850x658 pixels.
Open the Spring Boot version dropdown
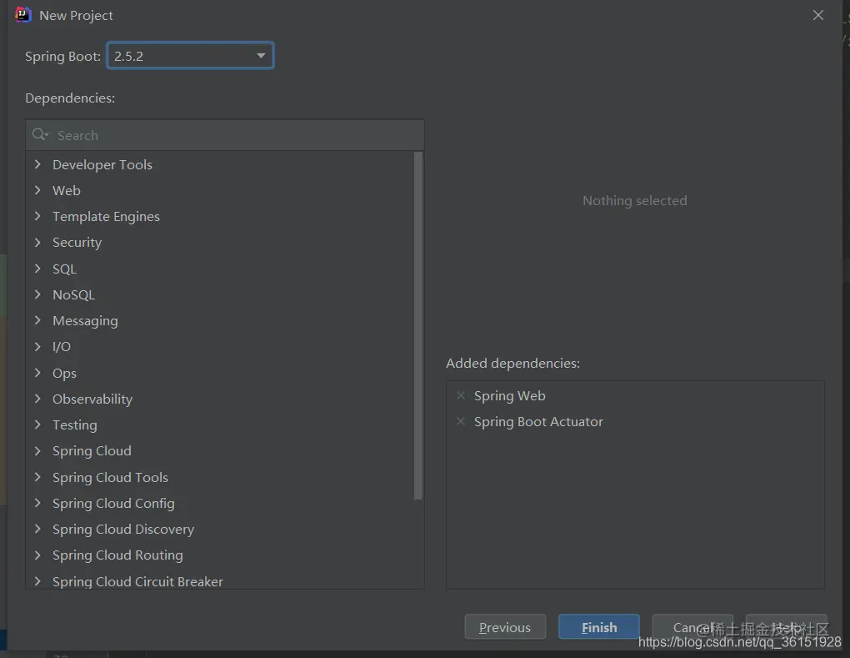pos(190,56)
